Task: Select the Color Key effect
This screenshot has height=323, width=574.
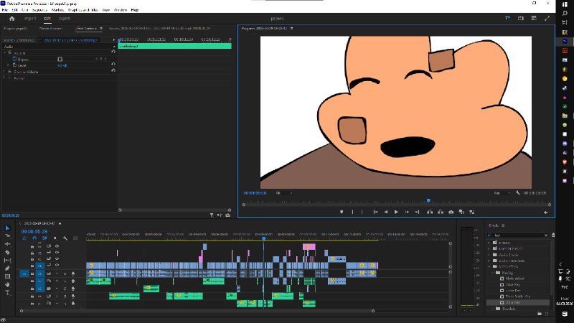Action: [x=512, y=284]
